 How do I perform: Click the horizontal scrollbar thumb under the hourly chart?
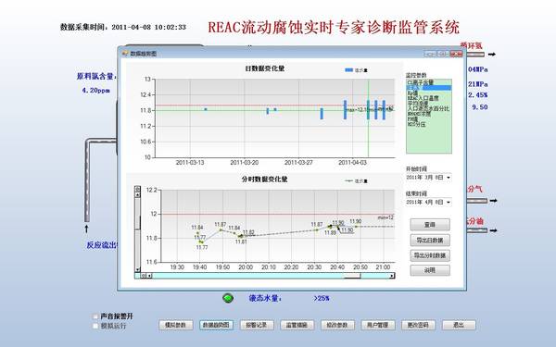(352, 276)
